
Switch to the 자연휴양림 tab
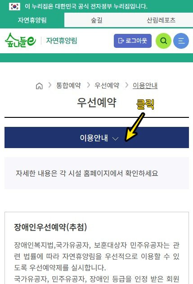click(32, 20)
